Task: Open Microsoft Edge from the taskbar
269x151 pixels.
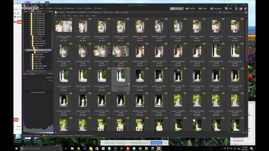Action: [x=85, y=148]
